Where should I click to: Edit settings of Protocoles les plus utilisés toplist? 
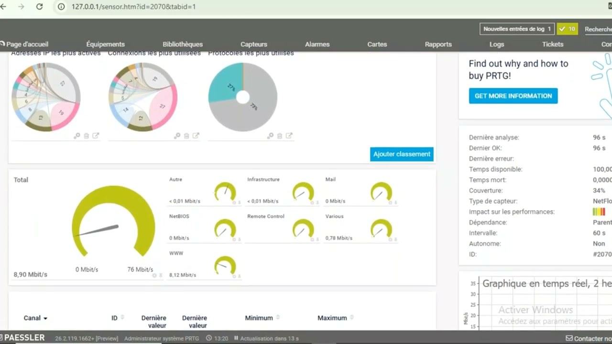[x=270, y=136]
